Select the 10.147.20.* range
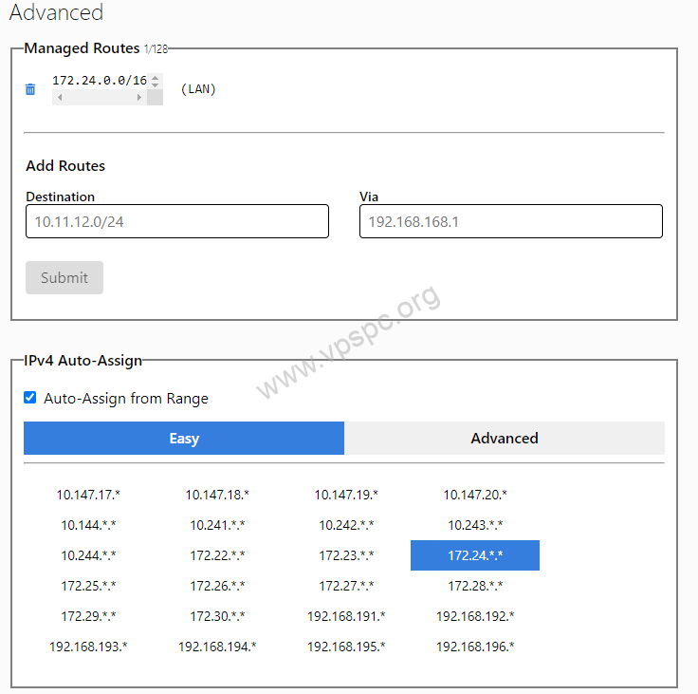The height and width of the screenshot is (694, 698). click(x=475, y=495)
